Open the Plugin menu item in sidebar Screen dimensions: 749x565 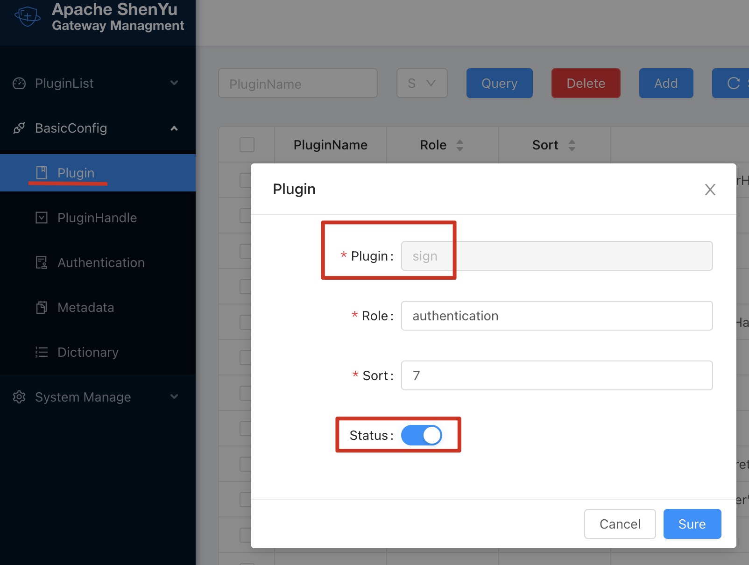[76, 173]
